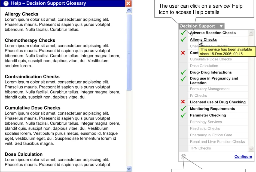Click the green check beside Drug-Drug Interactions

pyautogui.click(x=184, y=72)
